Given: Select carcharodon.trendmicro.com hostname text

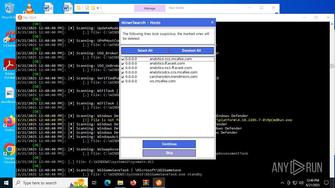Looking at the screenshot, I should click(x=174, y=77).
